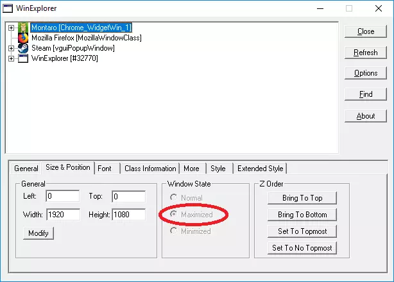Expand the Montaro tree node
The width and height of the screenshot is (394, 282).
[11, 28]
